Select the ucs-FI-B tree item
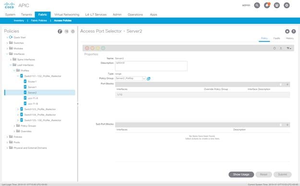 [x=33, y=104]
